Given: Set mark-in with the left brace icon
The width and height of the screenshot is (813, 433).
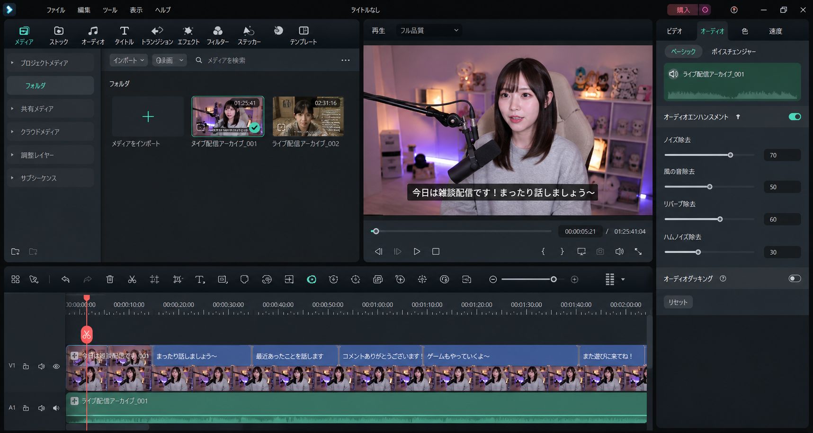Looking at the screenshot, I should click(x=543, y=251).
